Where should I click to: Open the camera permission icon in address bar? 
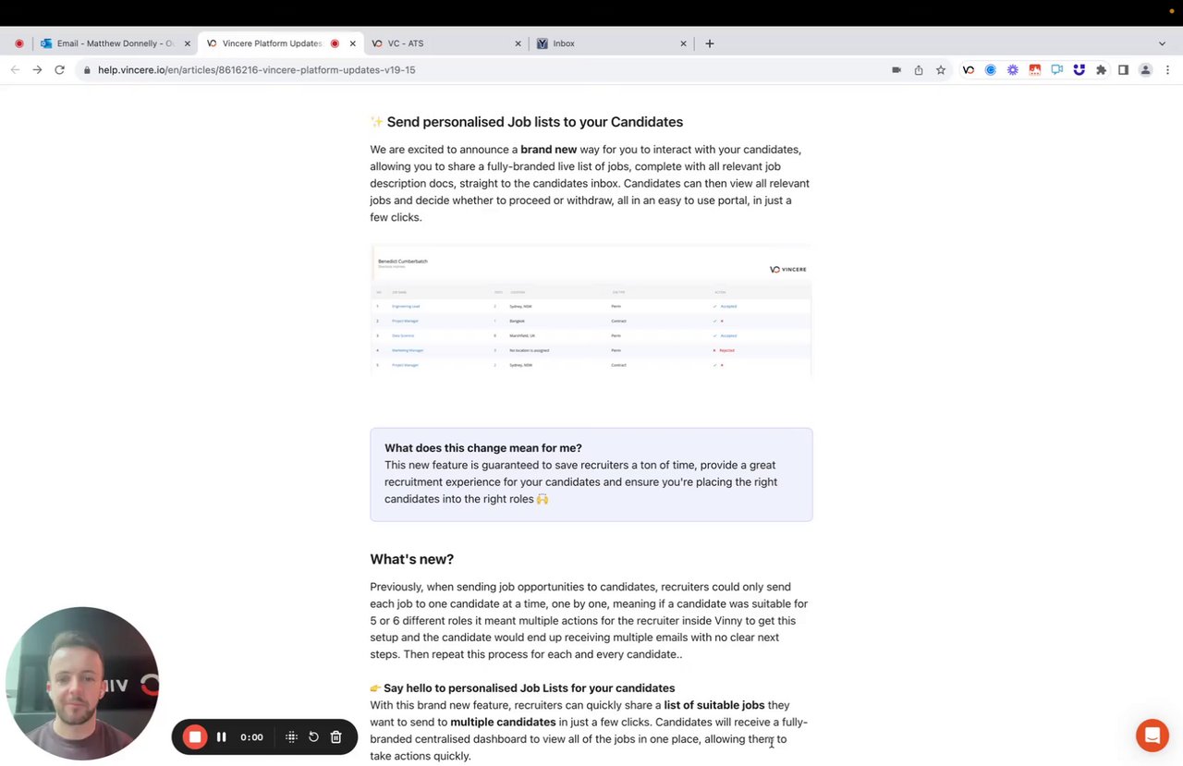coord(896,69)
